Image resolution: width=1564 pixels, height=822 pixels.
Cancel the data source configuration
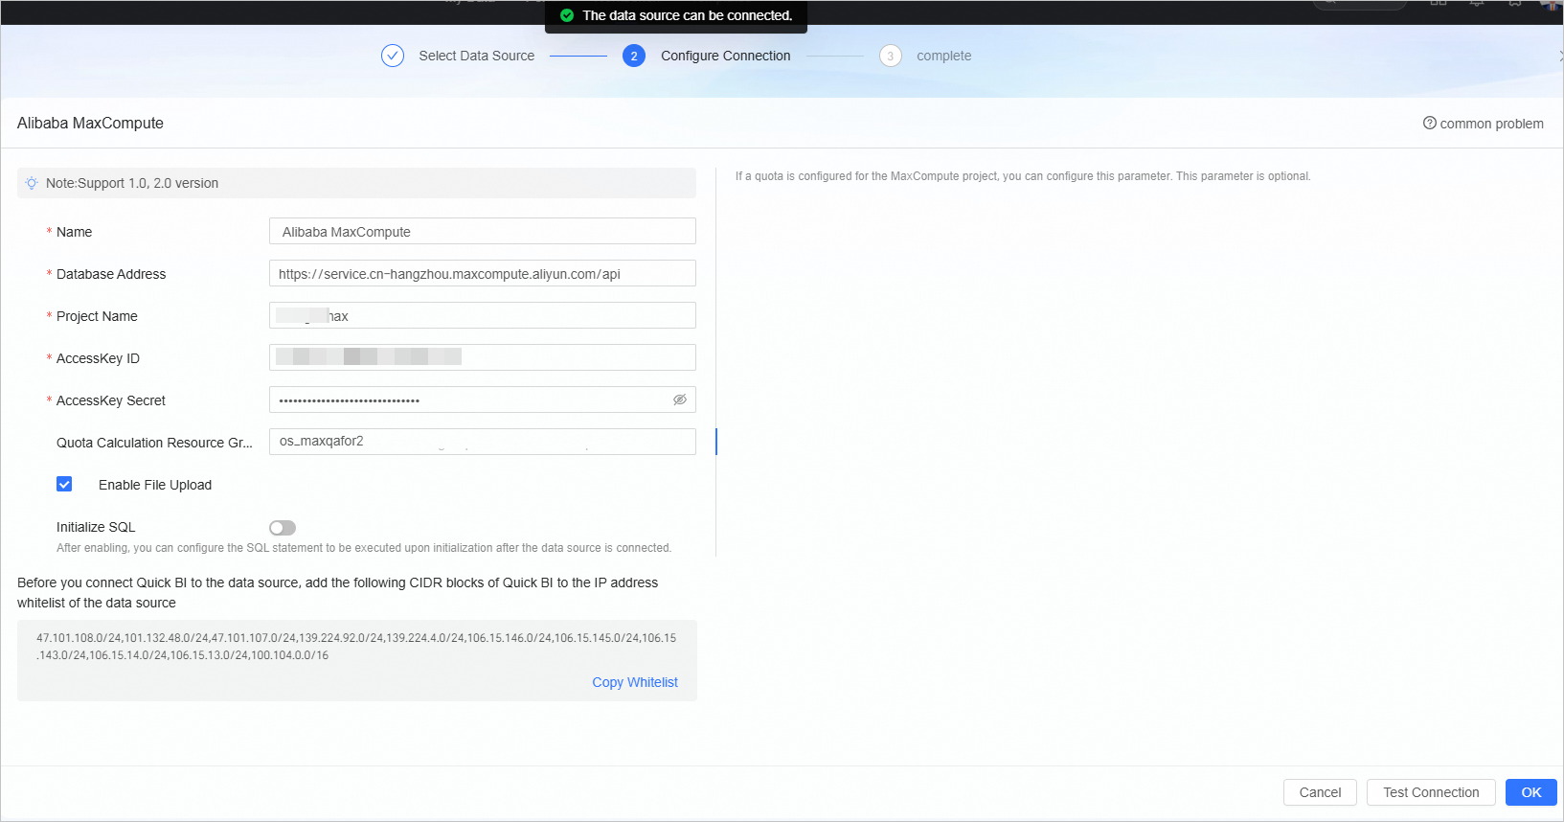click(x=1320, y=792)
